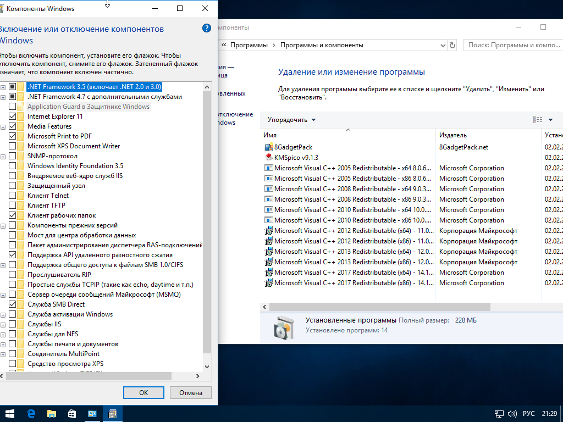Uncheck Microsoft Print to PDF checkbox
Viewport: 563px width, 422px height.
click(x=12, y=136)
